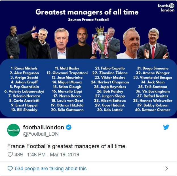Expand the conversation with the right chevron
The image size is (177, 176).
pos(167,169)
